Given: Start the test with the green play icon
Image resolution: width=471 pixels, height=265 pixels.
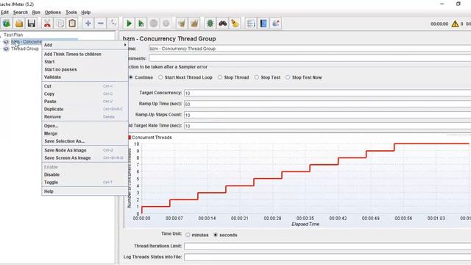Looking at the screenshot, I should click(x=129, y=23).
